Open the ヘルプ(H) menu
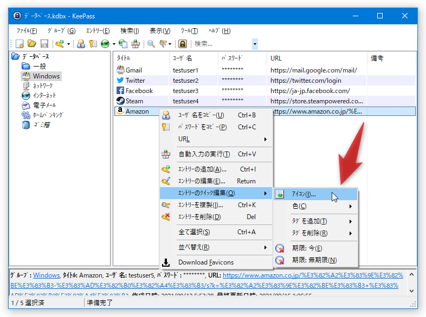 click(220, 31)
